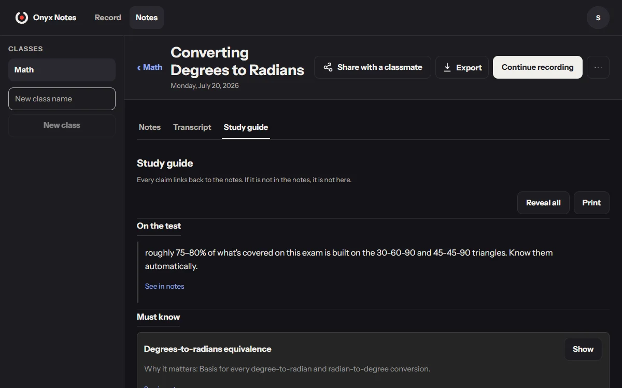Continue recording this lecture
Image resolution: width=622 pixels, height=388 pixels.
[538, 67]
